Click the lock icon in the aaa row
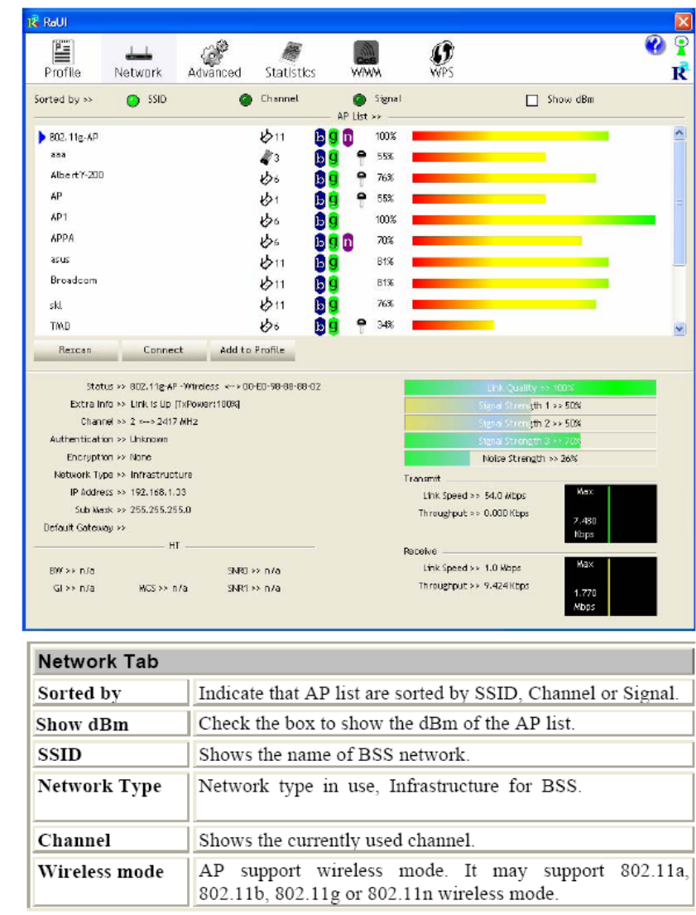Screen dimensions: 696x915 click(362, 157)
